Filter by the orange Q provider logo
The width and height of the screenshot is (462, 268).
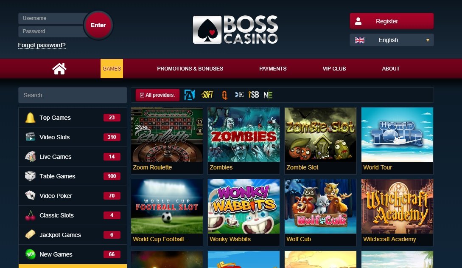tap(224, 95)
